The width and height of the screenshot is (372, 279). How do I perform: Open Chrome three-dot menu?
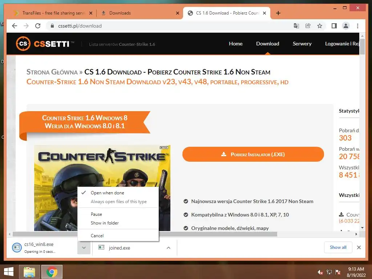[x=357, y=26]
